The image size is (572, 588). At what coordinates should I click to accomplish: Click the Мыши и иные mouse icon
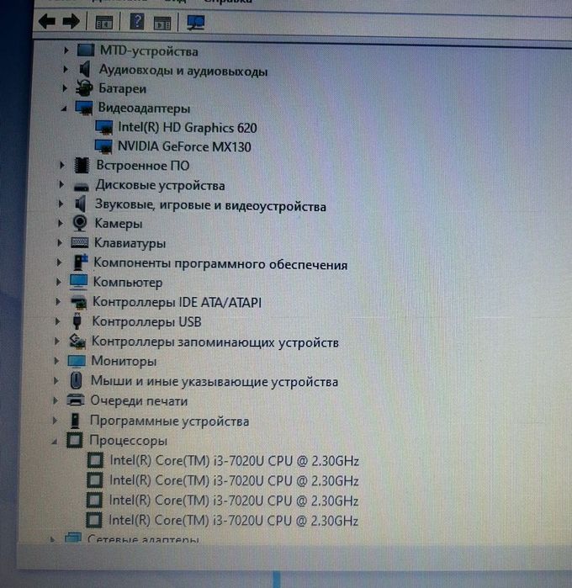(77, 380)
